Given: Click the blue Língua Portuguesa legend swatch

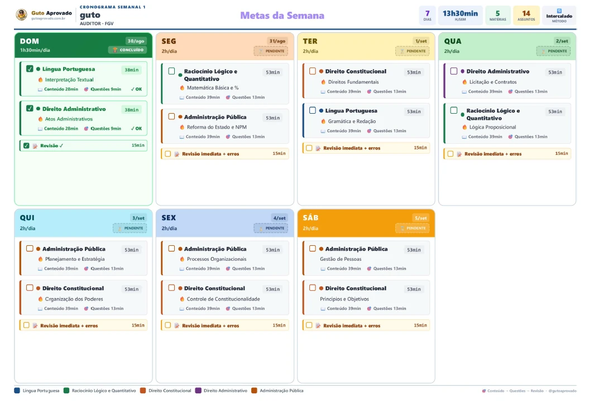Looking at the screenshot, I should click(x=17, y=391).
